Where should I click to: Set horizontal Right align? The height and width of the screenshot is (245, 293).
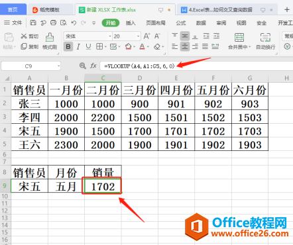pos(195,46)
